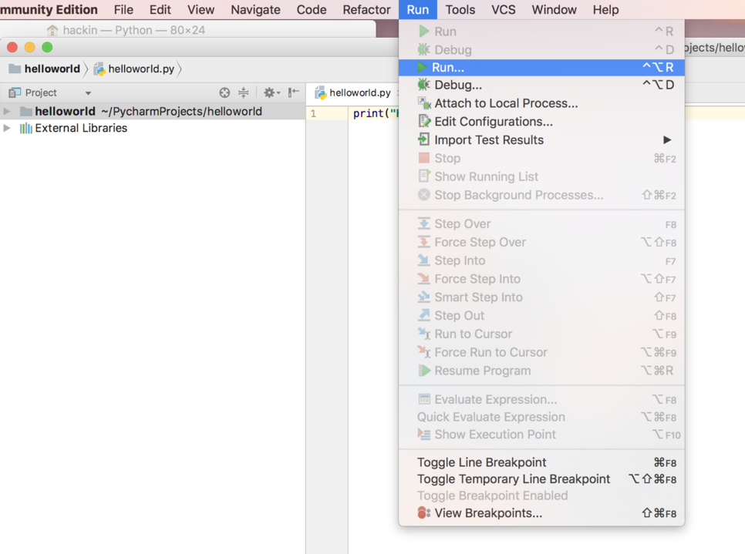Viewport: 745px width, 554px height.
Task: Open the Navigate menu
Action: point(255,9)
